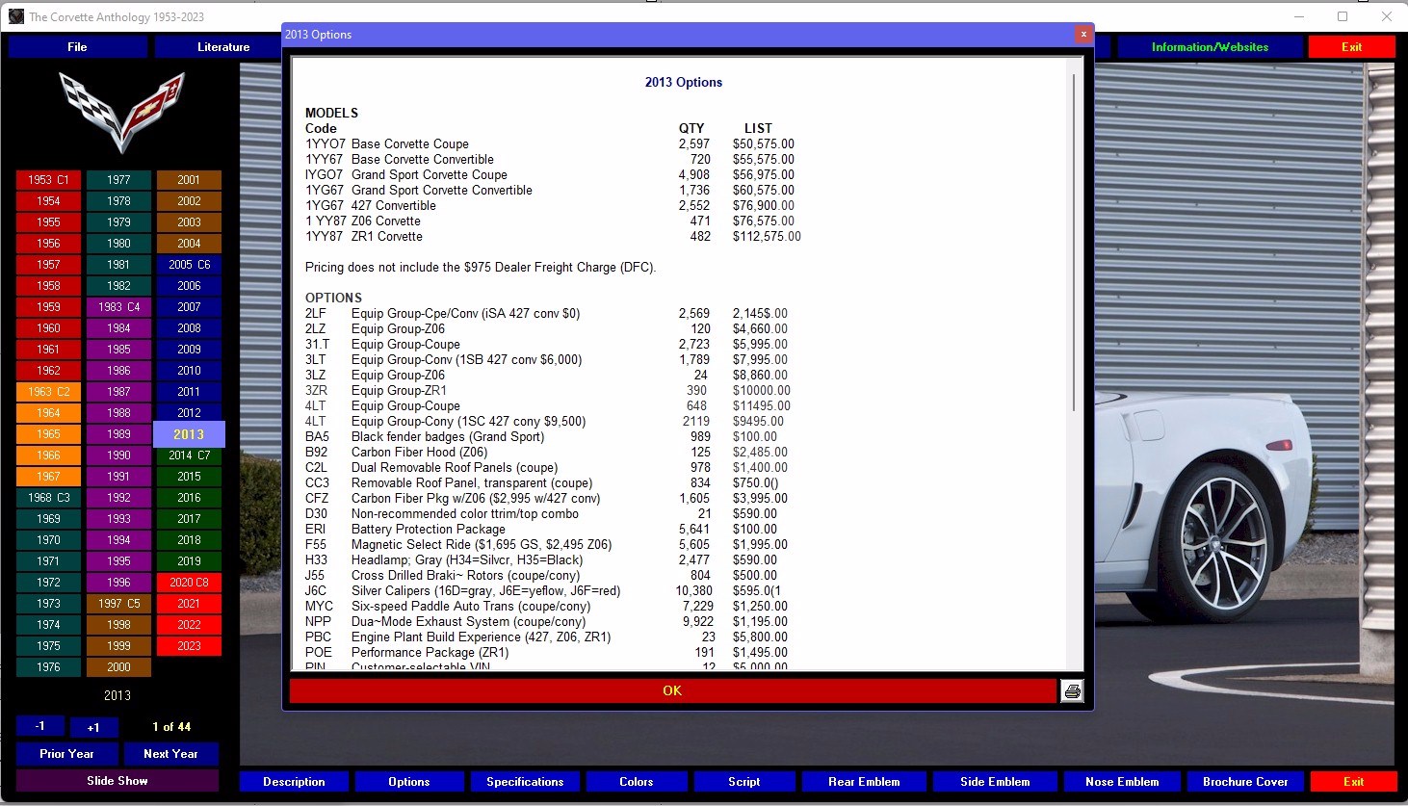This screenshot has width=1408, height=806.
Task: Open the Literature menu
Action: tap(223, 46)
